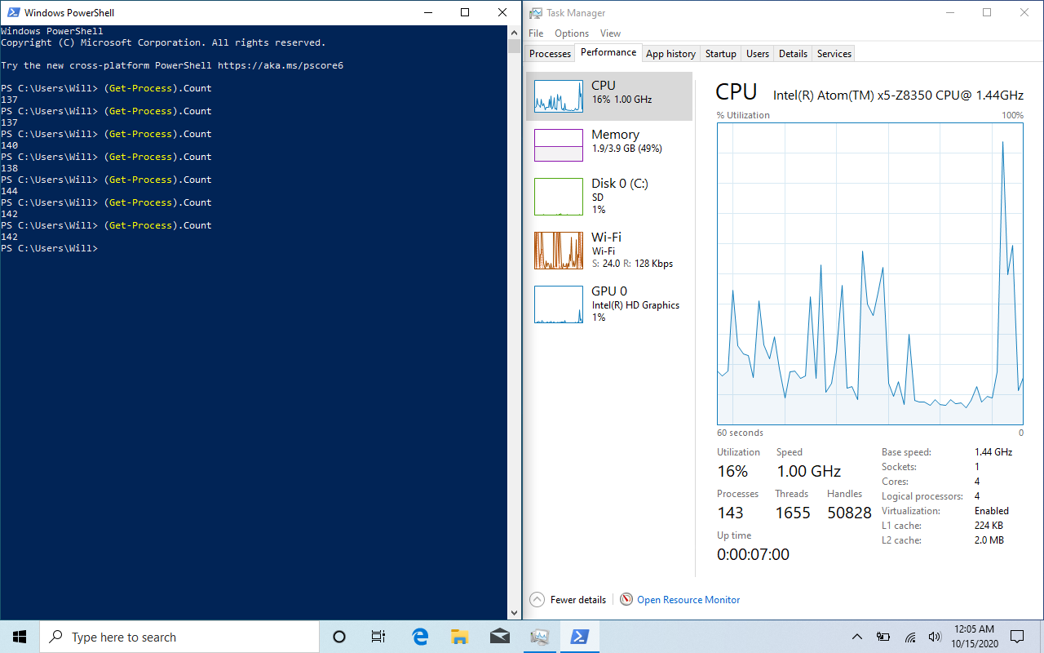Image resolution: width=1044 pixels, height=653 pixels.
Task: Show hidden system tray icons
Action: tap(857, 637)
